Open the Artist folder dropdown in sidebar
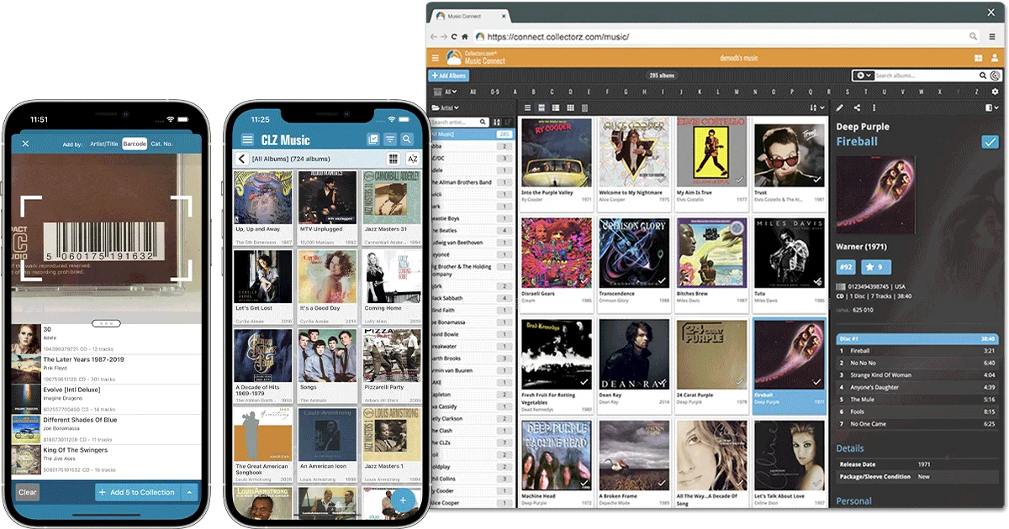Screen dimensions: 1009x529 pyautogui.click(x=446, y=107)
